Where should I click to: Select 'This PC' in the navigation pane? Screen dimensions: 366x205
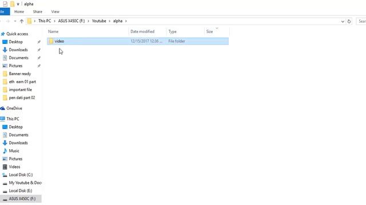(x=13, y=119)
